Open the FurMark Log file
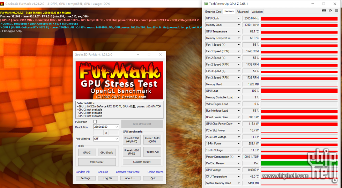Viewport: 342px width, 188px height. click(x=108, y=178)
